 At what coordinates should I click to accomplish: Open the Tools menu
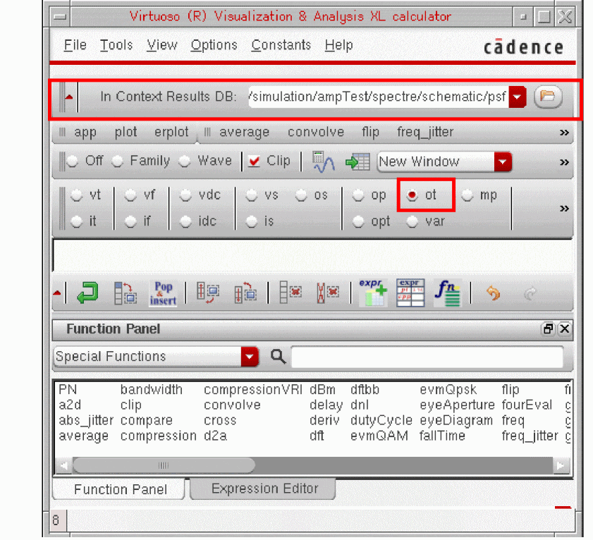coord(116,45)
